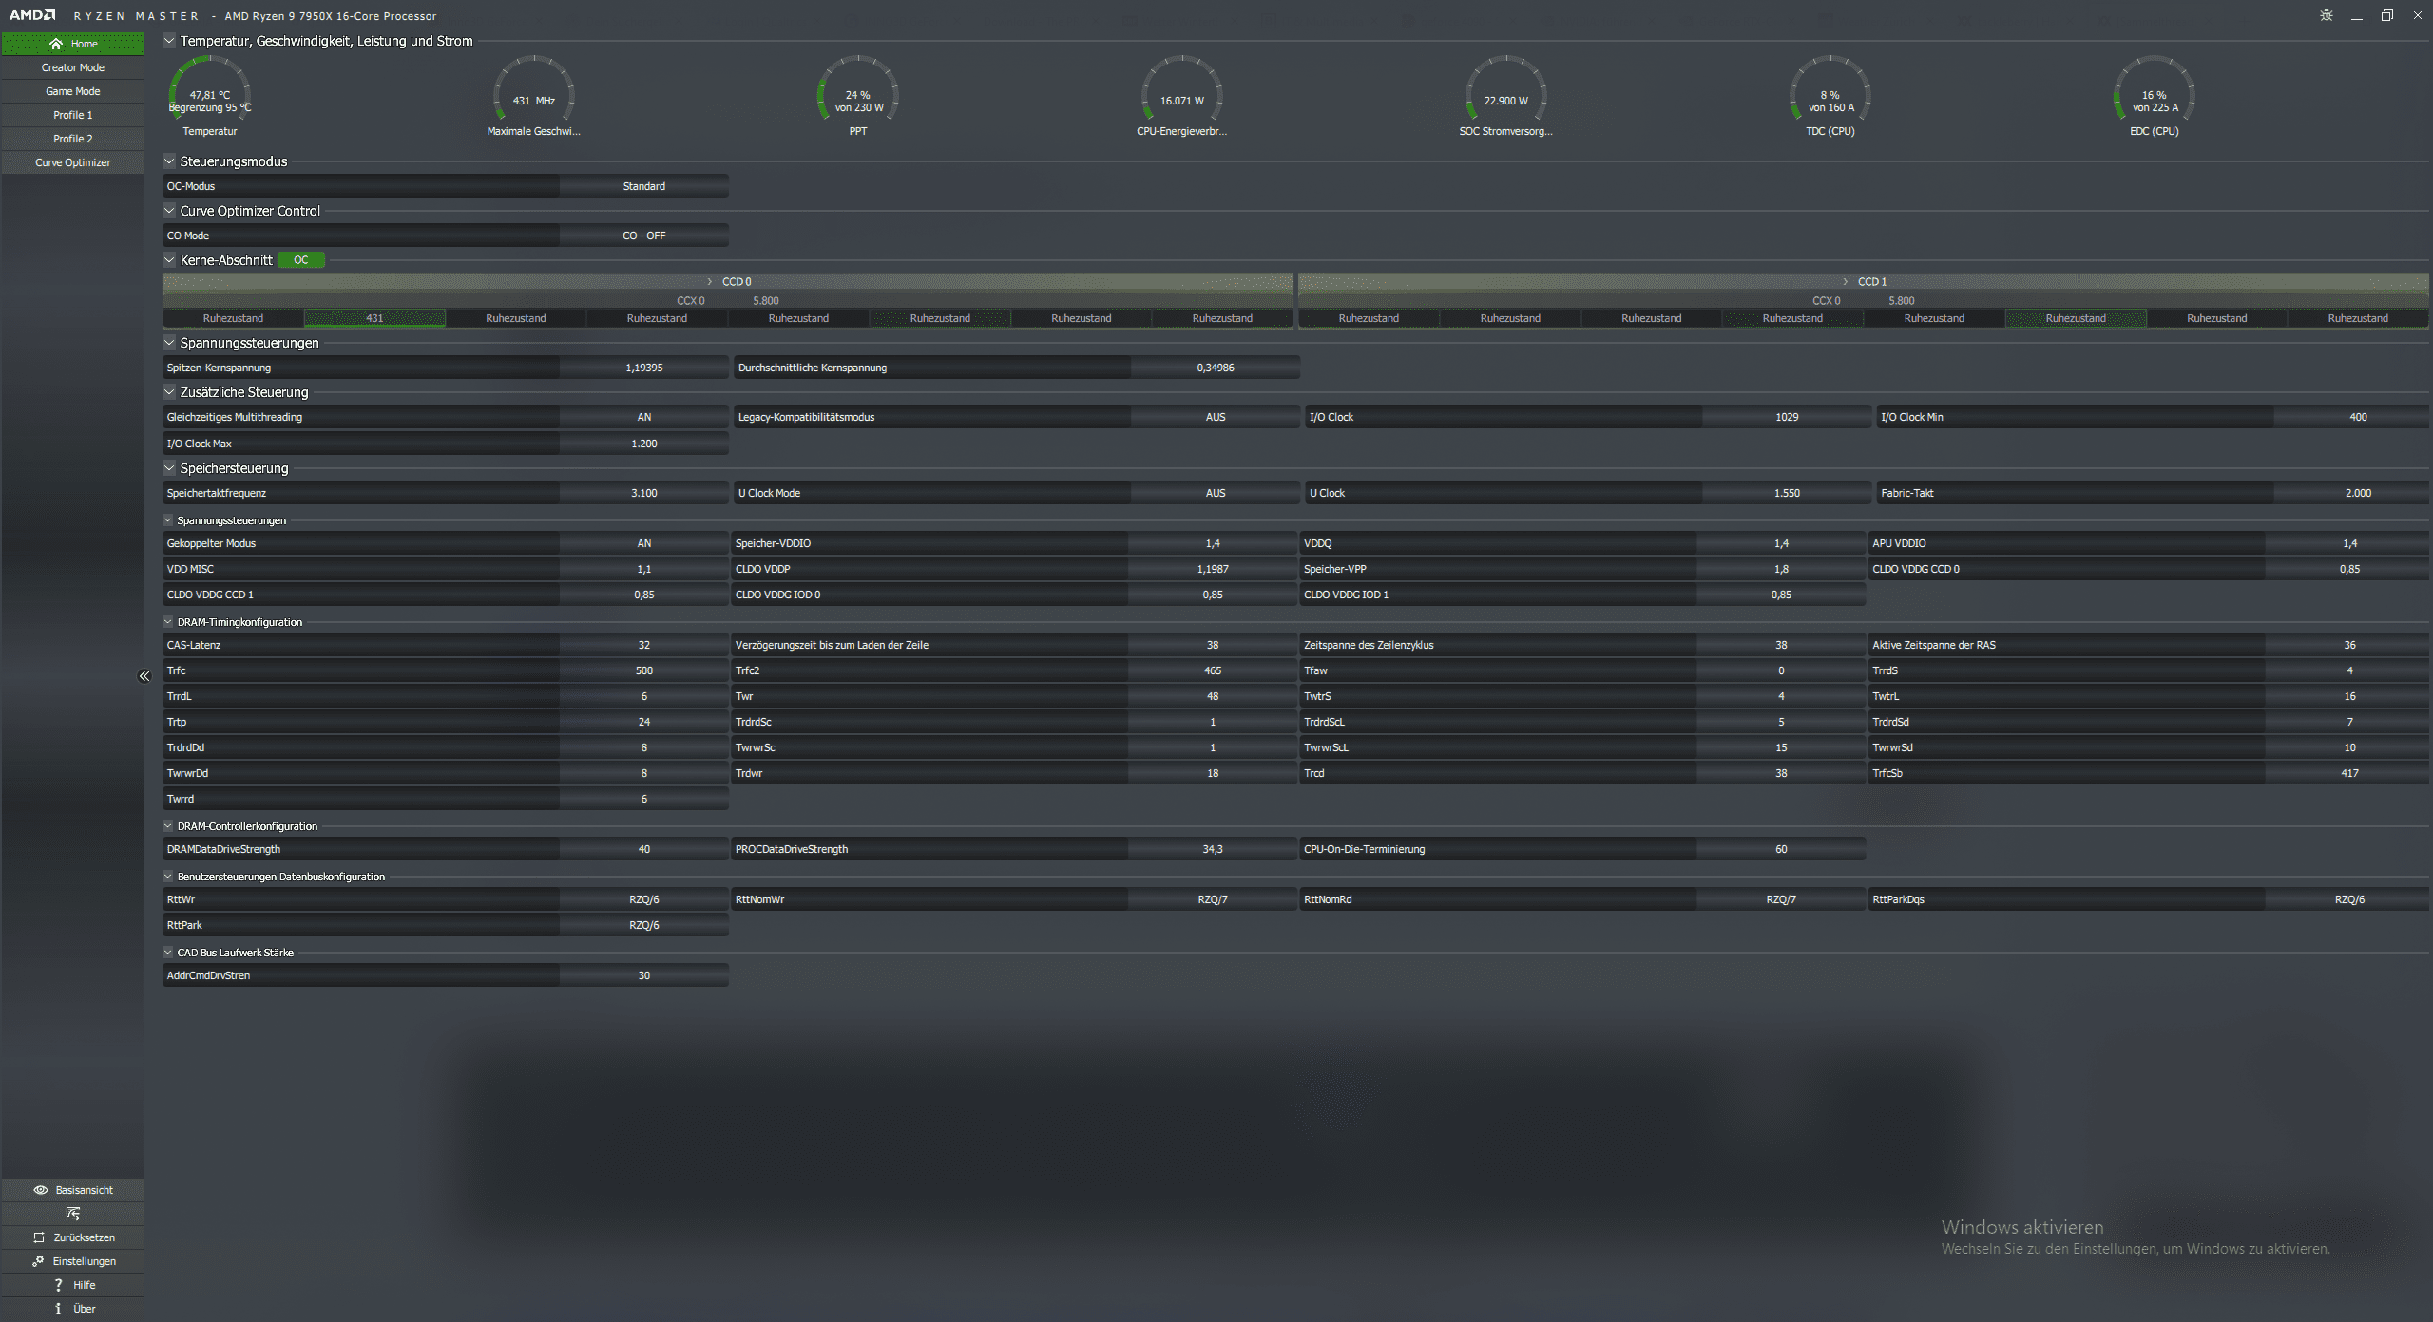Click the bug/diagnostics icon in title bar

pos(2327,15)
